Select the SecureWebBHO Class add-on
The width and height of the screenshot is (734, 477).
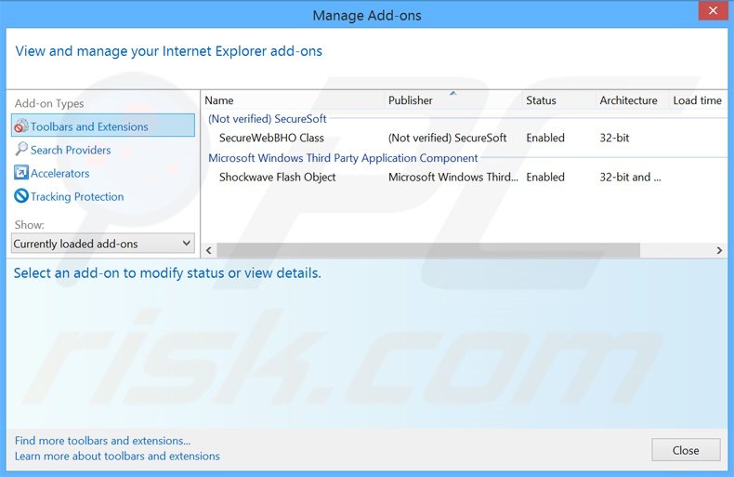pos(271,139)
